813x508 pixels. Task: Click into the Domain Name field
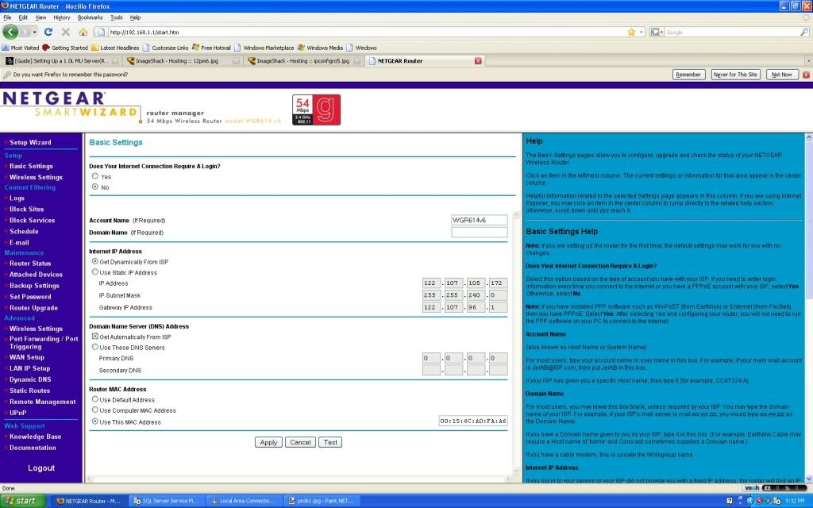tap(479, 233)
